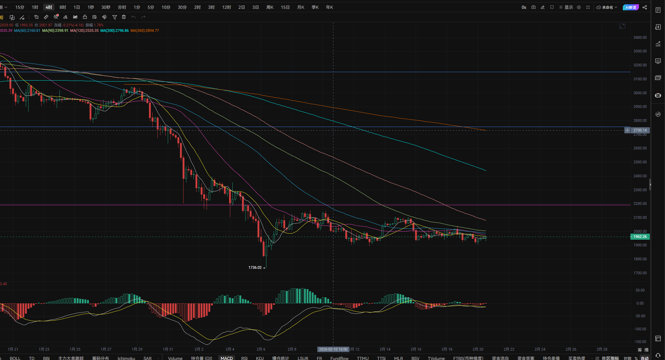Select the 社区指标 community indicators link
This screenshot has height=360, width=665.
pos(610,358)
